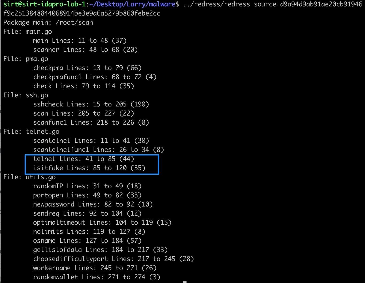
Task: Click the 'sshcheck Lines: 15 to 205' line
Action: [x=91, y=104]
